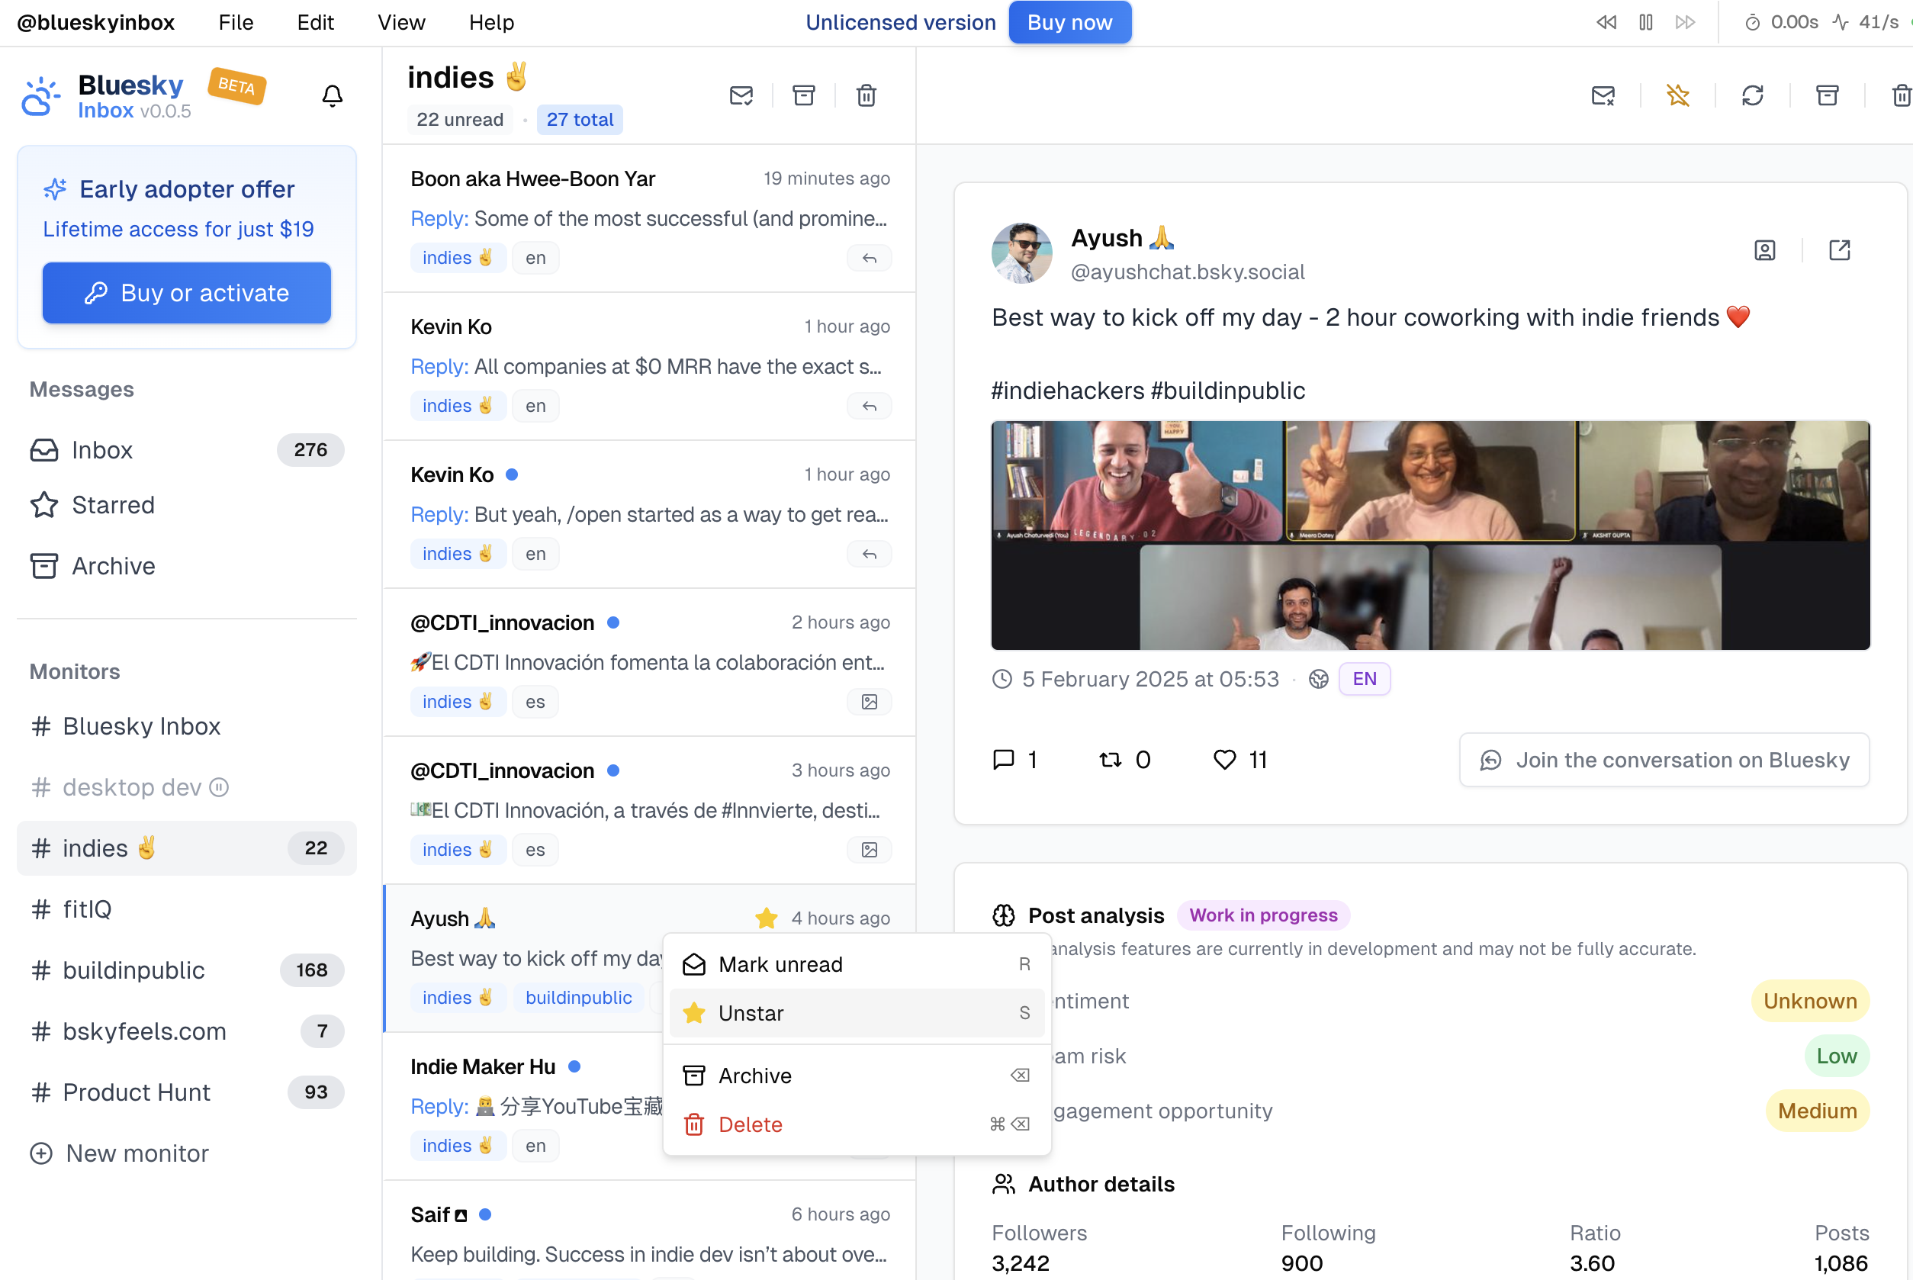Click reply icon on first Kevin Ko message
The image size is (1913, 1280).
(870, 406)
